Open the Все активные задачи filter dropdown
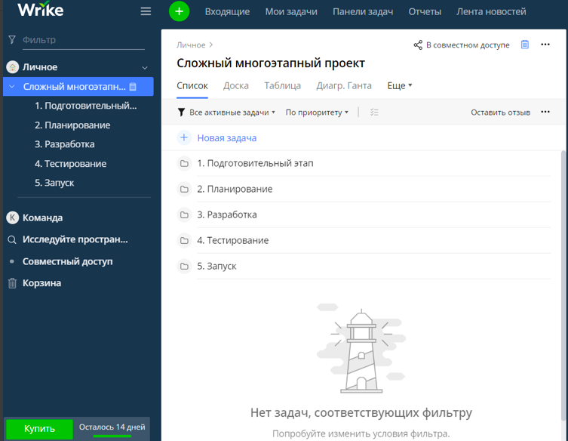Viewport: 568px width, 441px height. (226, 113)
